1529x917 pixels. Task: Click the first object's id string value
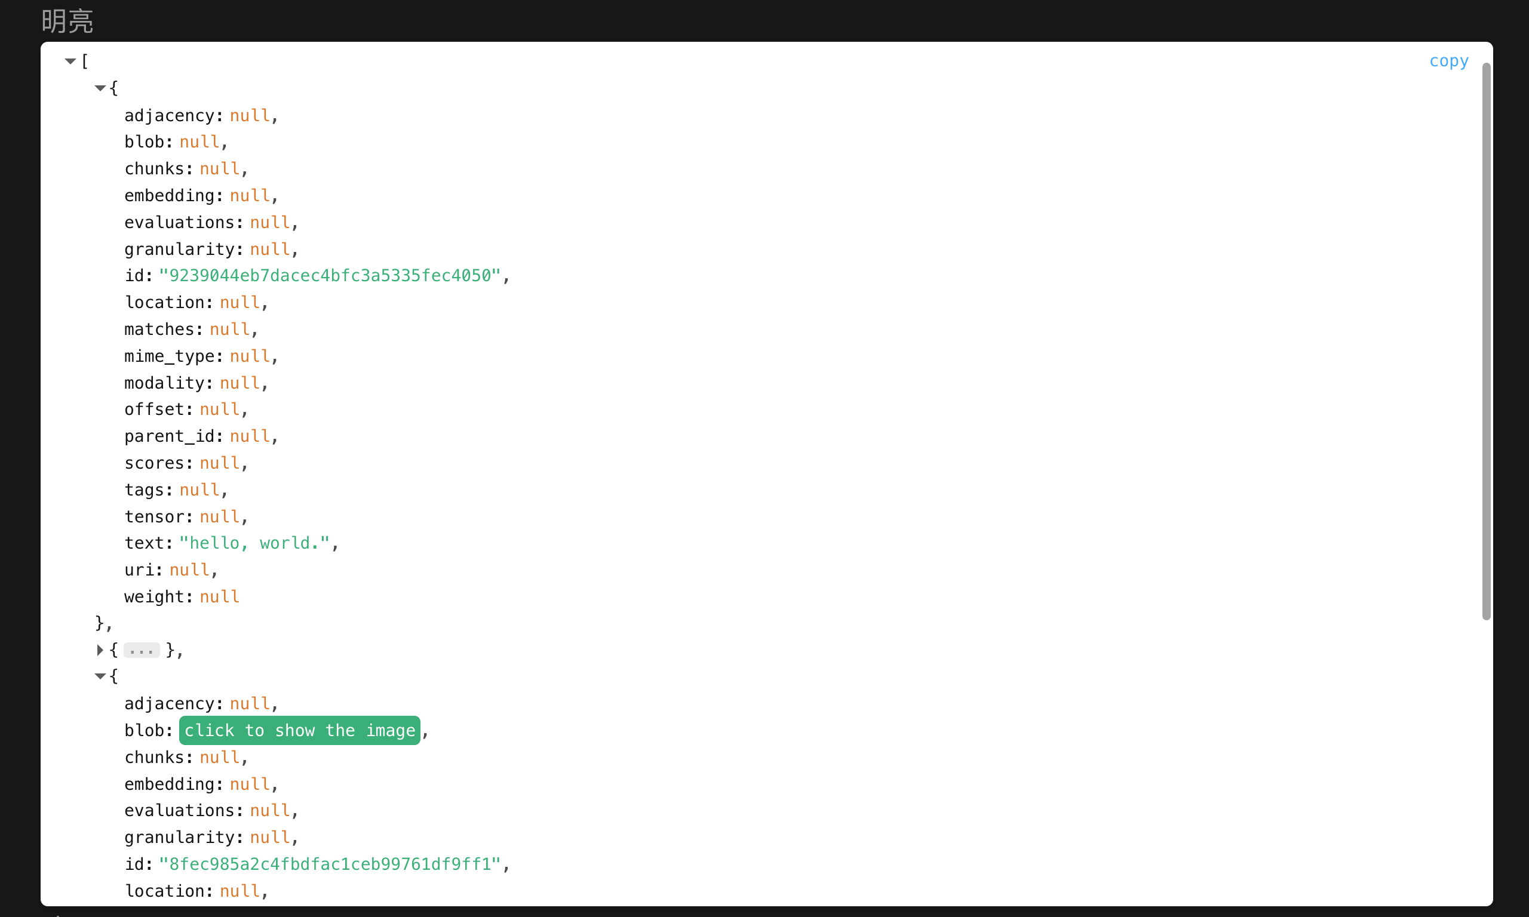330,276
